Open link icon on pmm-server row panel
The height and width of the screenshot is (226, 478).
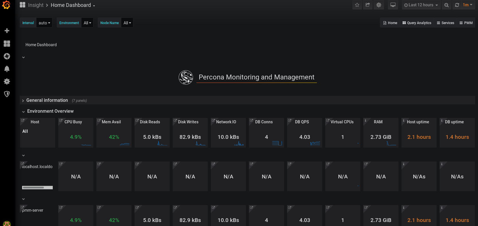pyautogui.click(x=23, y=207)
